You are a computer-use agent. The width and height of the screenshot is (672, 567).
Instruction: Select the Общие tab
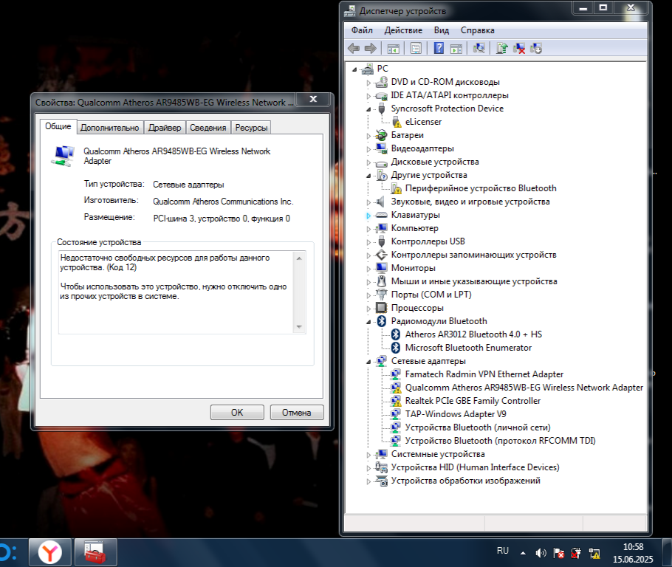coord(58,126)
